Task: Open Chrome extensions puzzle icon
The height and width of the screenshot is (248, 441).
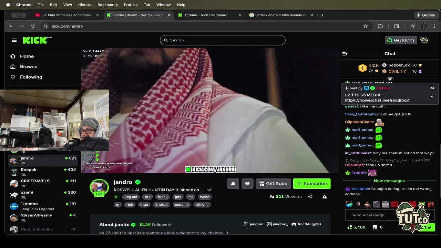Action: 380,26
